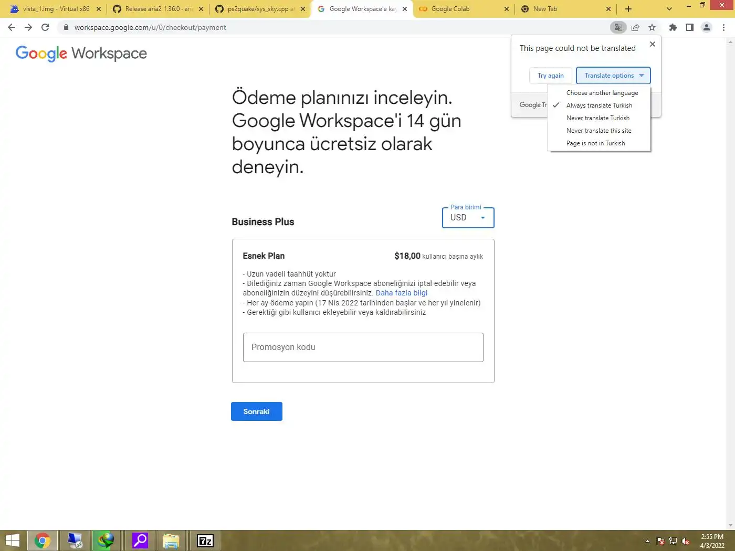The width and height of the screenshot is (735, 551).
Task: Click the address bar URL
Action: pyautogui.click(x=150, y=27)
